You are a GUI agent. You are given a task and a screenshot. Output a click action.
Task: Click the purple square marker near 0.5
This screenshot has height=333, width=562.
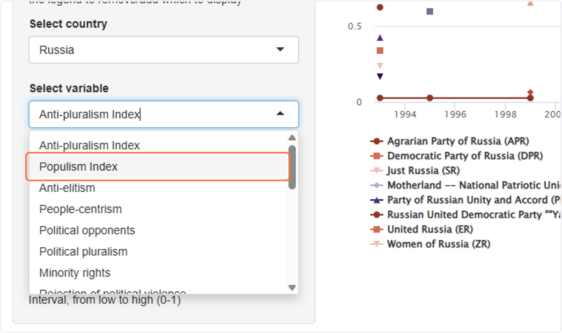(x=430, y=11)
